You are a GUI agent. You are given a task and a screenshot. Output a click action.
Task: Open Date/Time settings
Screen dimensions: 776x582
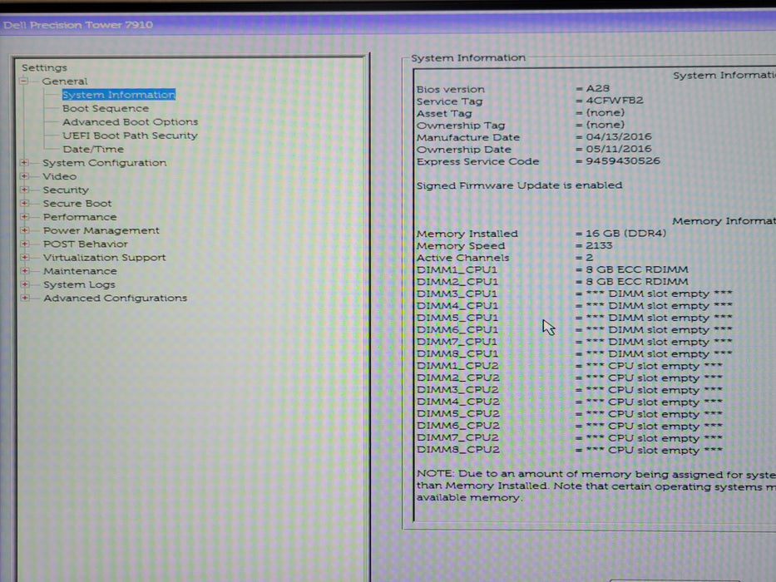pyautogui.click(x=93, y=149)
